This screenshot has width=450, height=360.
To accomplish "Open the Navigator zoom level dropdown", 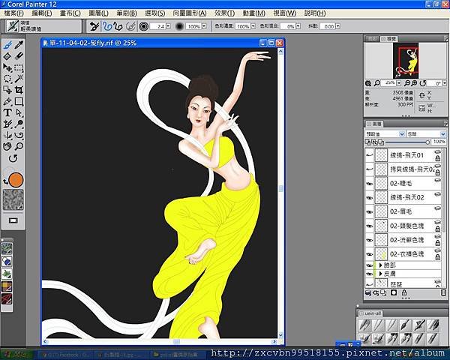I will (399, 83).
